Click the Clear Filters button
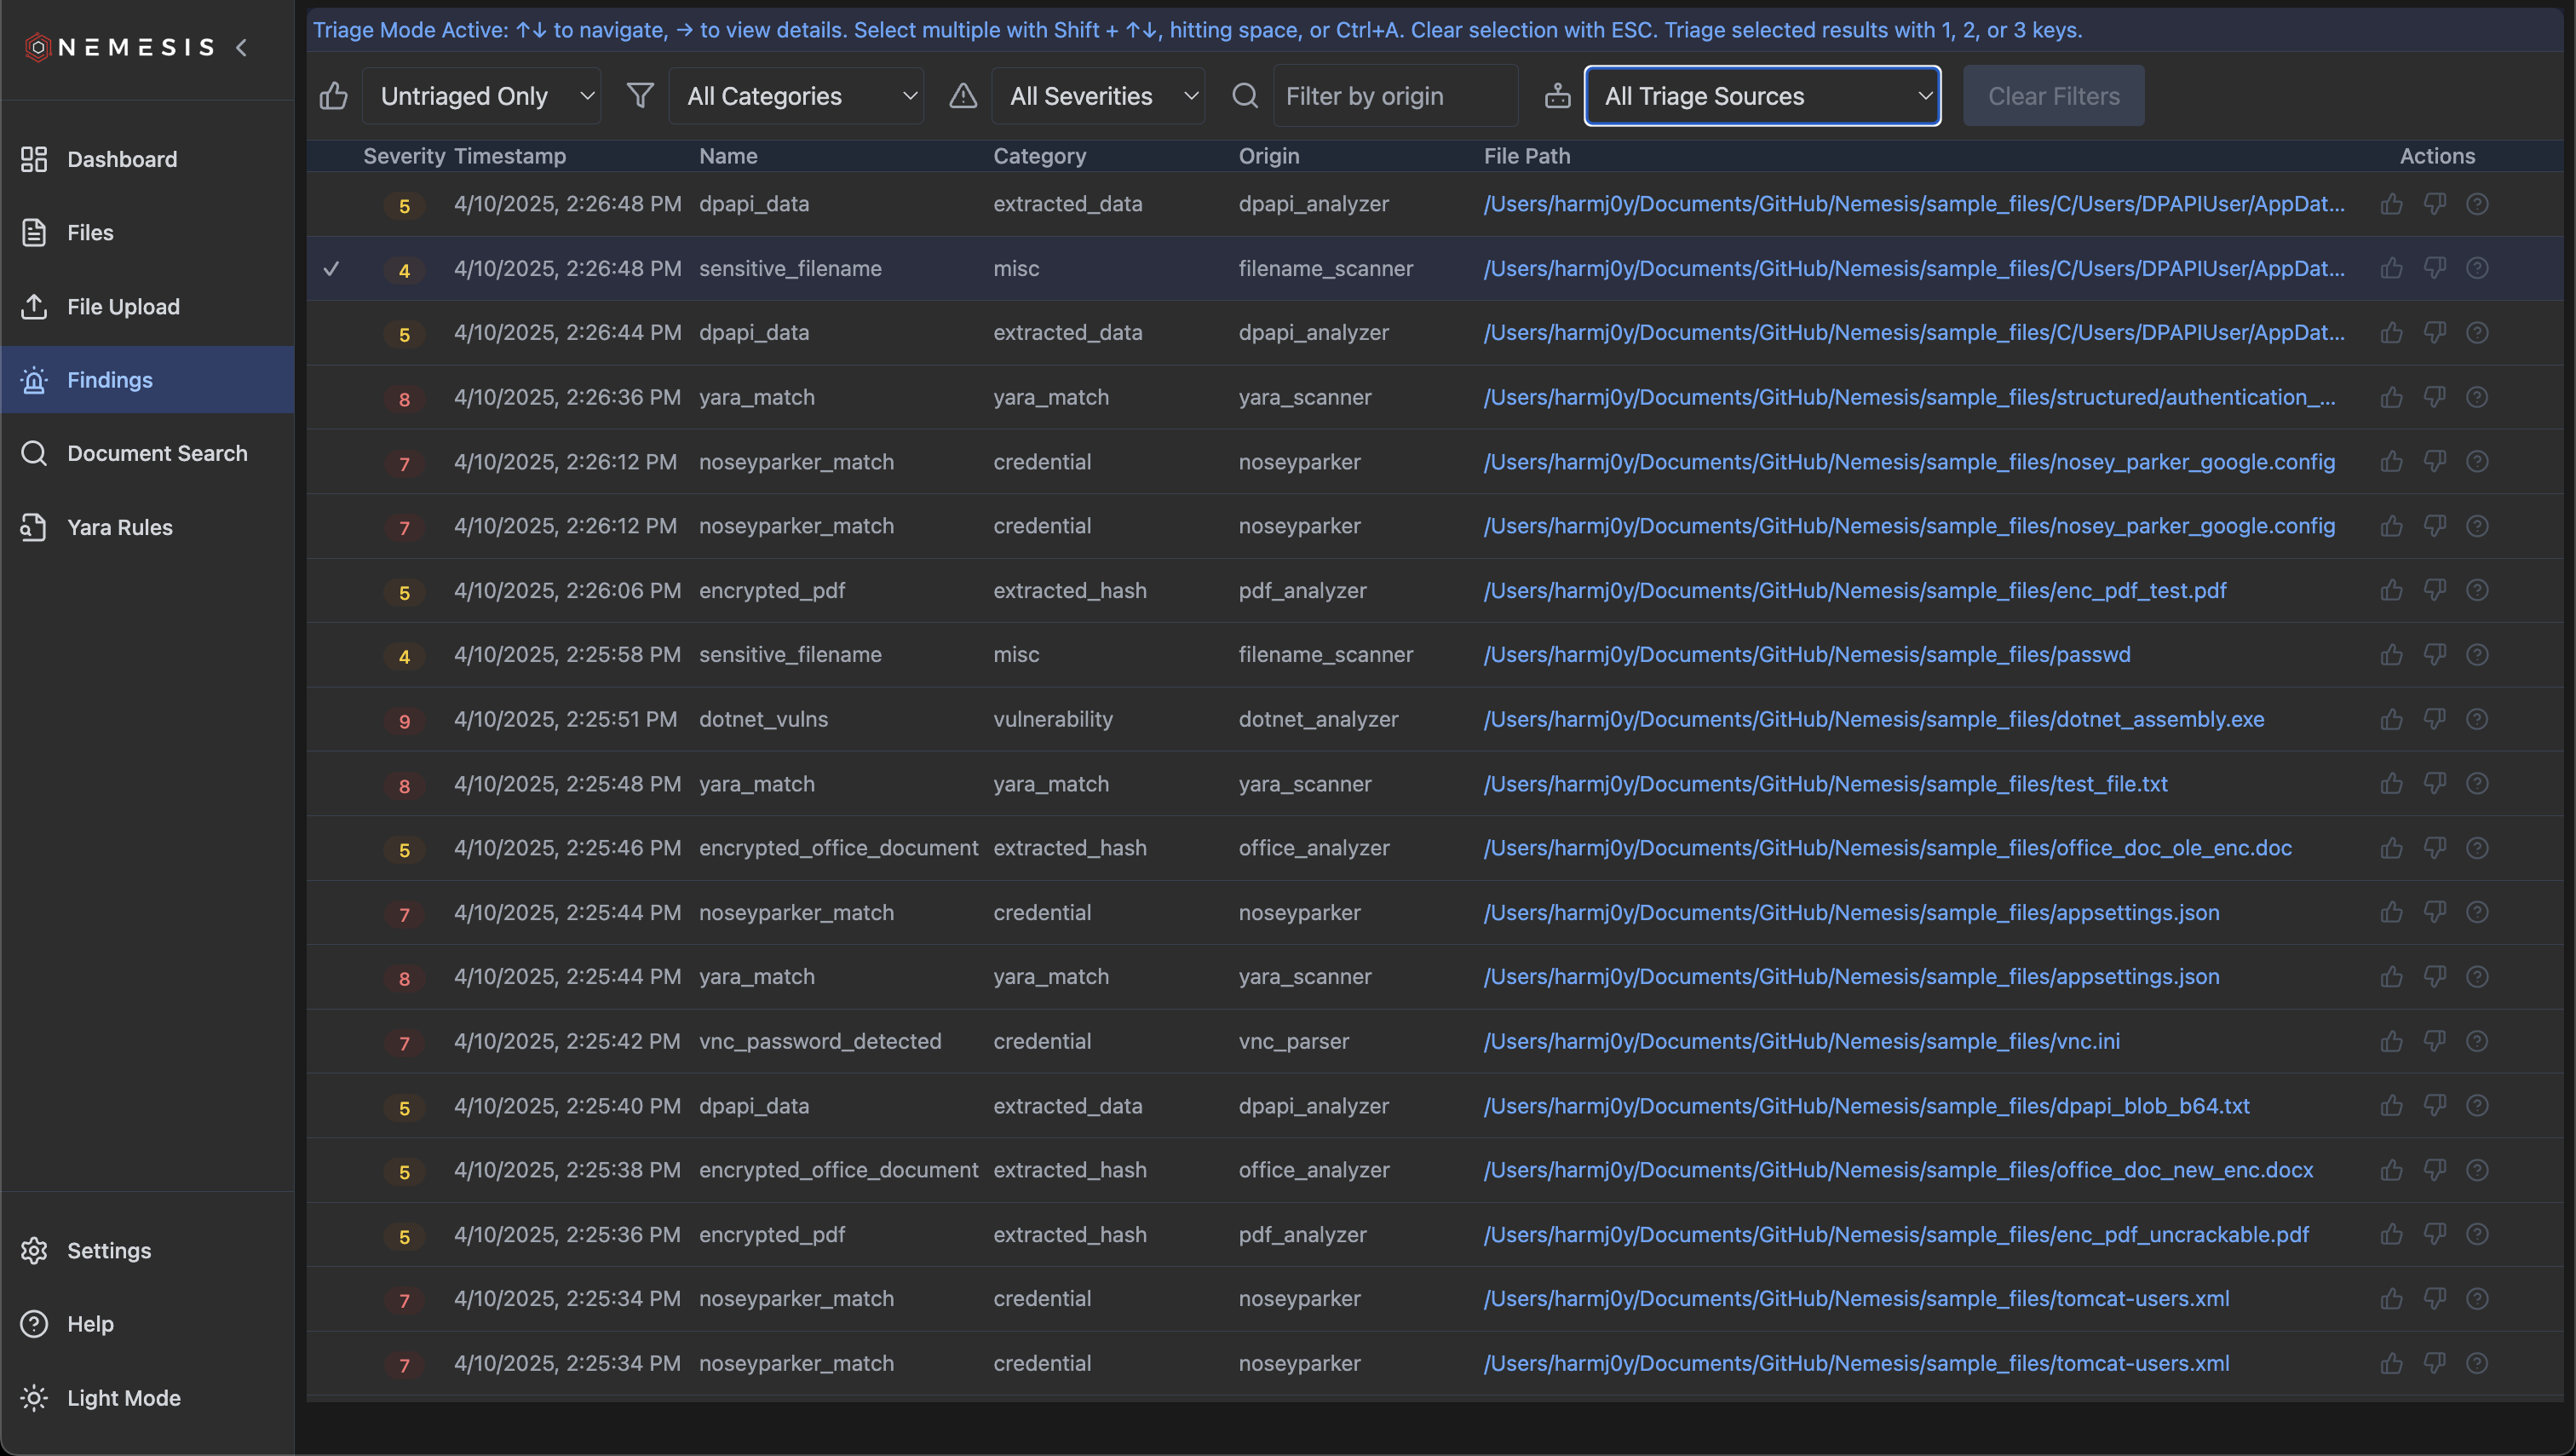Viewport: 2576px width, 1456px height. coord(2053,96)
